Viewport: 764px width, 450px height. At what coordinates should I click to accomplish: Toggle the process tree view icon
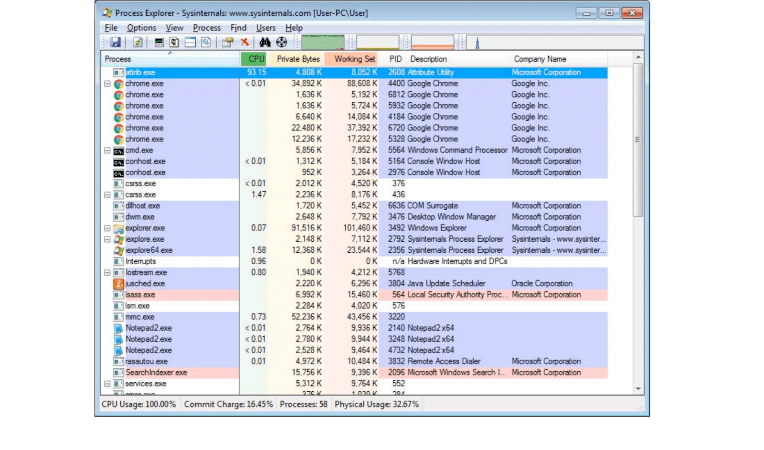tap(174, 43)
